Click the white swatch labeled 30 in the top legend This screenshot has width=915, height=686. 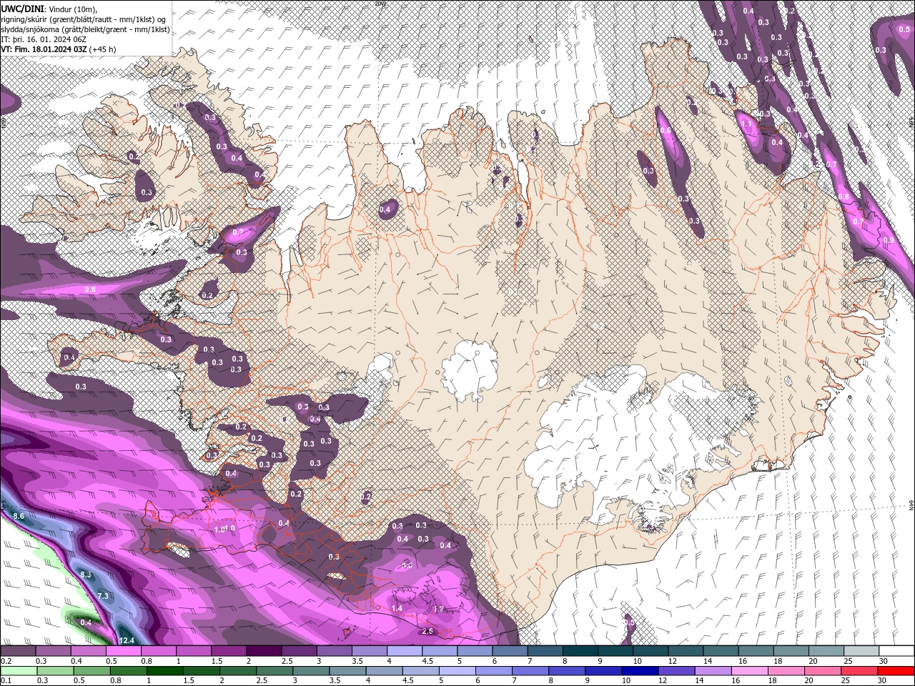896,651
